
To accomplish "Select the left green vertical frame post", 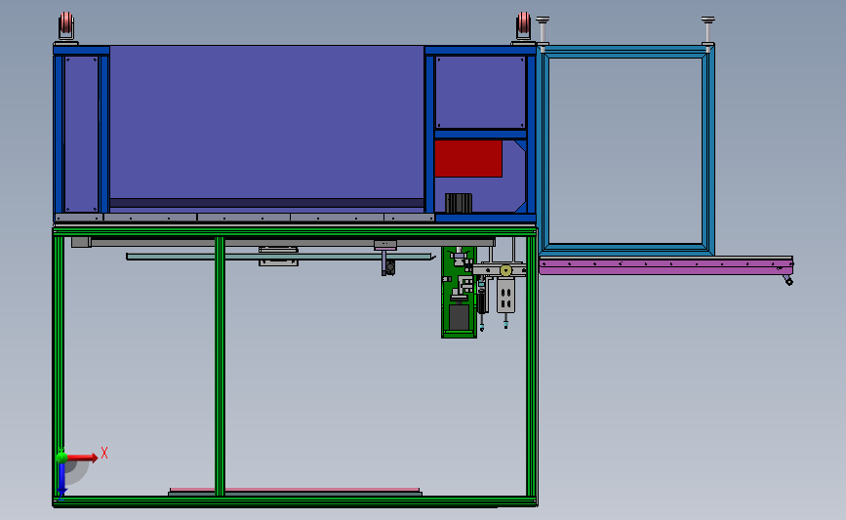I will (59, 366).
